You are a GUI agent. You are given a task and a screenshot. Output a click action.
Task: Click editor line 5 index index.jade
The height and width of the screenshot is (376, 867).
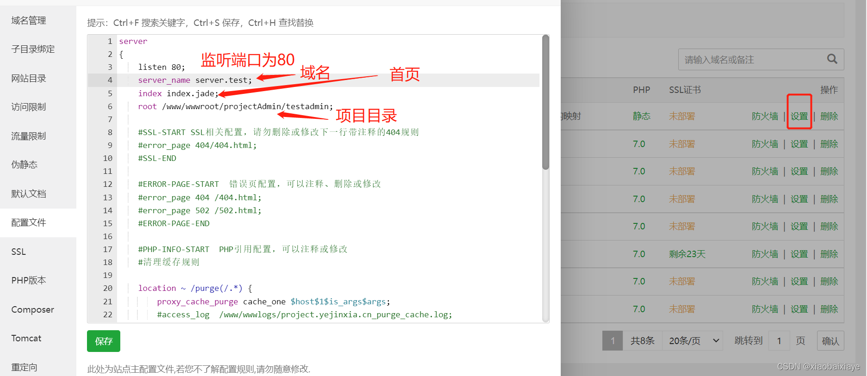point(178,93)
